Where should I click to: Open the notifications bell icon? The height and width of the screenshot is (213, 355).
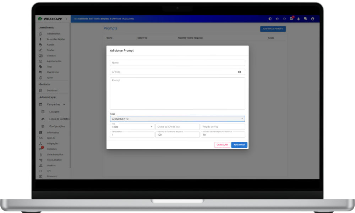tap(299, 19)
